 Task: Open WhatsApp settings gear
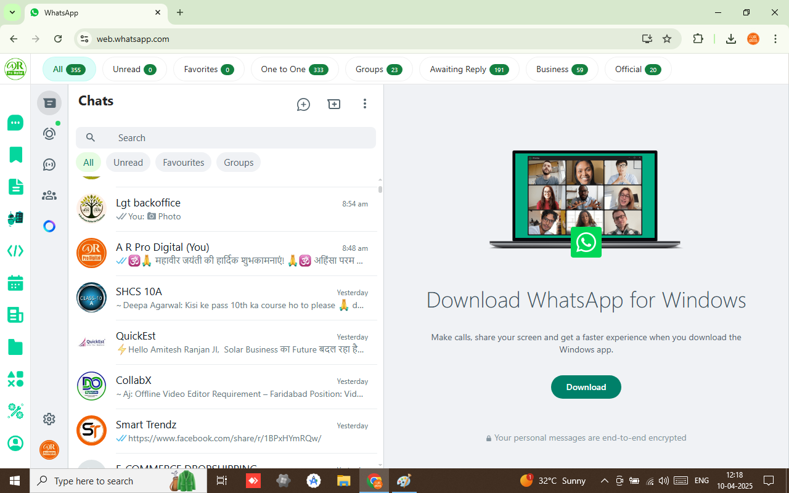[x=49, y=419]
